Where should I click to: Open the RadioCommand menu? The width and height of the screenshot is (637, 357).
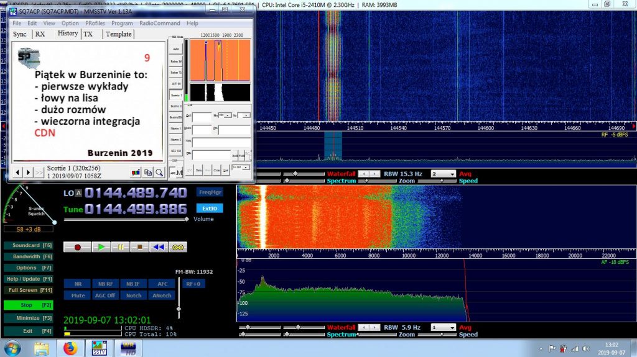160,23
